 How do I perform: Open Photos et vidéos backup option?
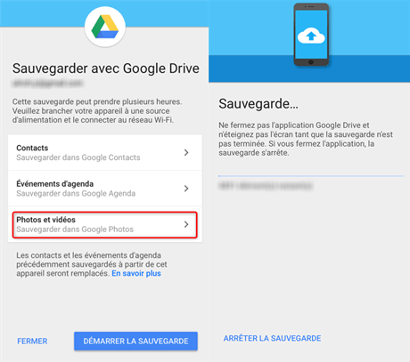click(105, 224)
